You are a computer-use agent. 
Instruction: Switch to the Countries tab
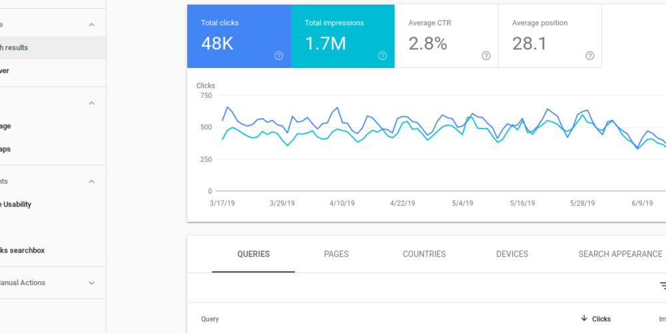424,254
